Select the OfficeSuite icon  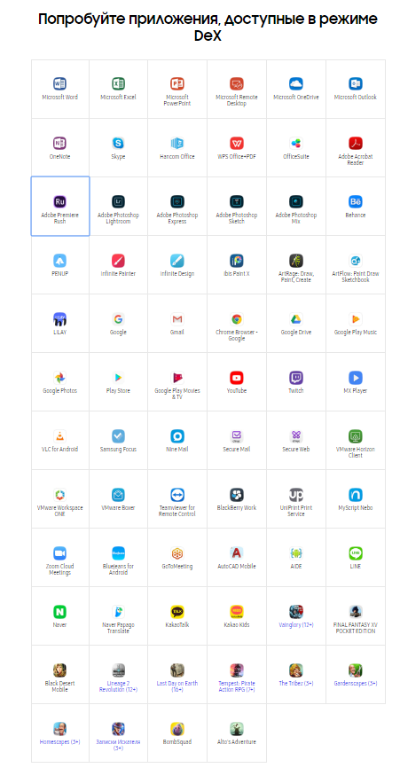coord(295,144)
